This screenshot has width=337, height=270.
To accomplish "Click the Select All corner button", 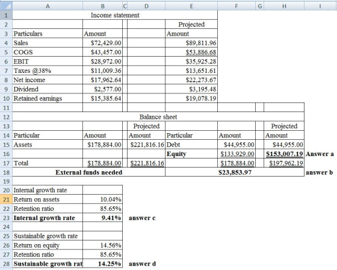I will coord(6,6).
